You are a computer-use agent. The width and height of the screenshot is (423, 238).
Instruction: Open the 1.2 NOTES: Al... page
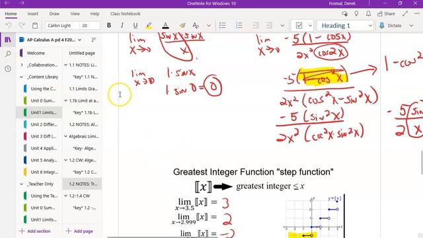82,124
